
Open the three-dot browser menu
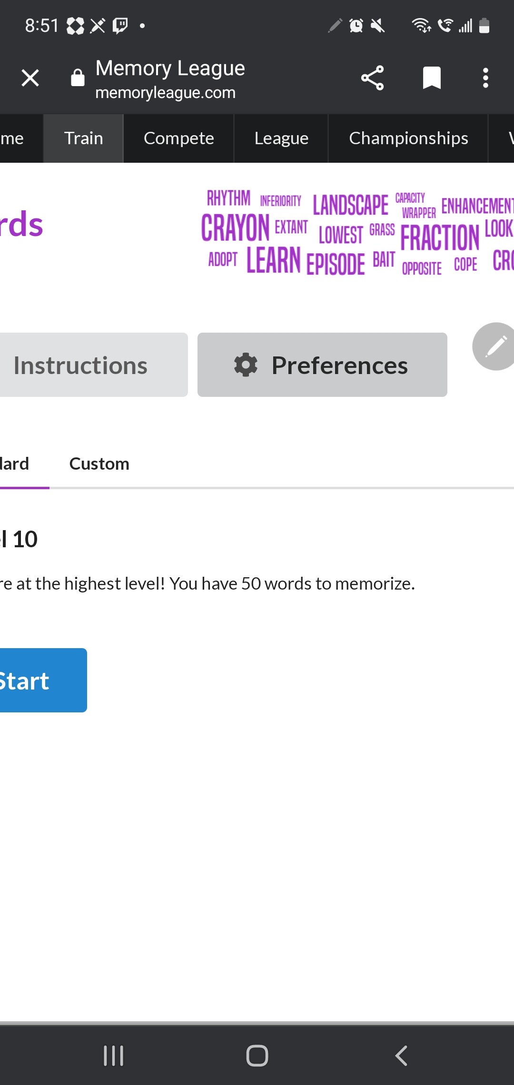point(485,78)
